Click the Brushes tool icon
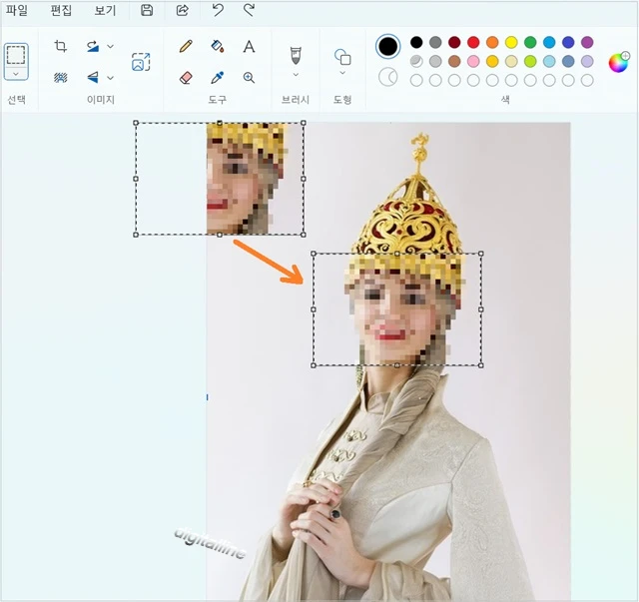The image size is (639, 602). pyautogui.click(x=296, y=55)
